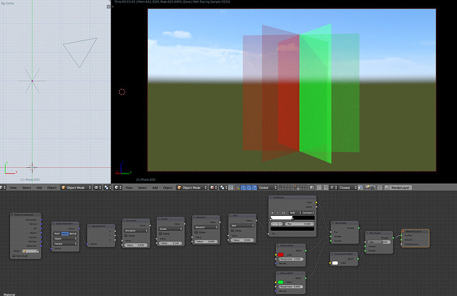Open the Add menu in render viewport header
This screenshot has height=296, width=457.
tap(155, 187)
